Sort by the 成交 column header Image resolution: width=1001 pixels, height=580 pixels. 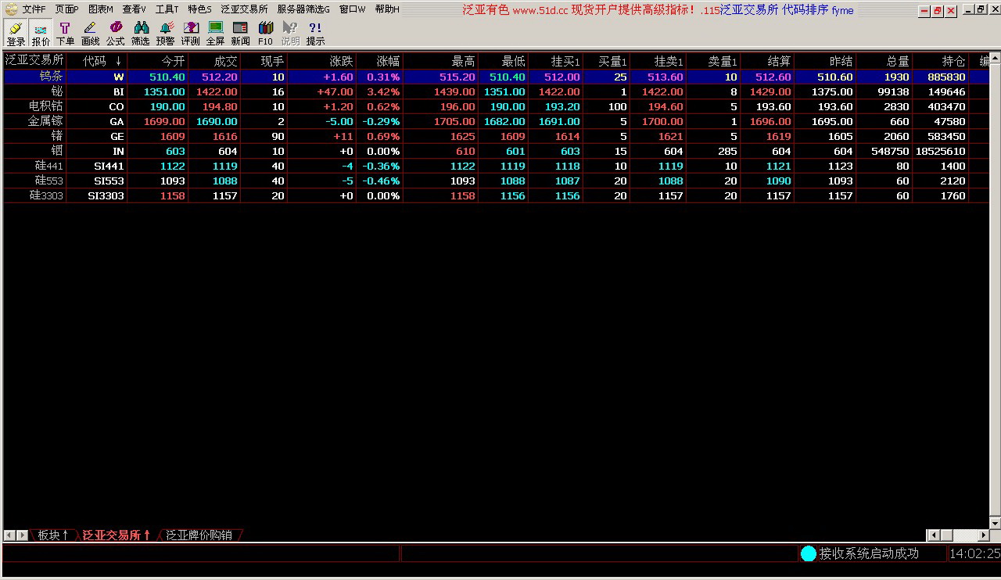(x=214, y=61)
